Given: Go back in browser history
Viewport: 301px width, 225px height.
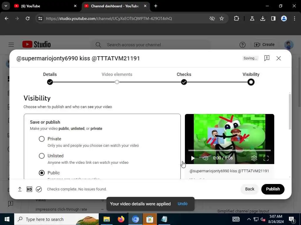Looking at the screenshot, I should click(6, 18).
